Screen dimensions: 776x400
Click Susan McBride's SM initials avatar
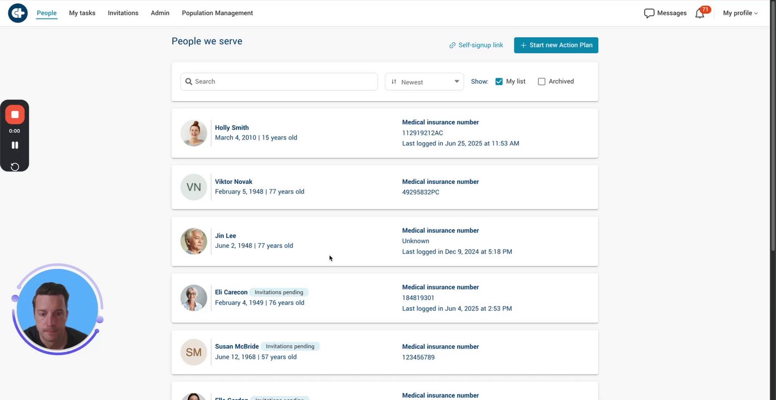point(194,352)
